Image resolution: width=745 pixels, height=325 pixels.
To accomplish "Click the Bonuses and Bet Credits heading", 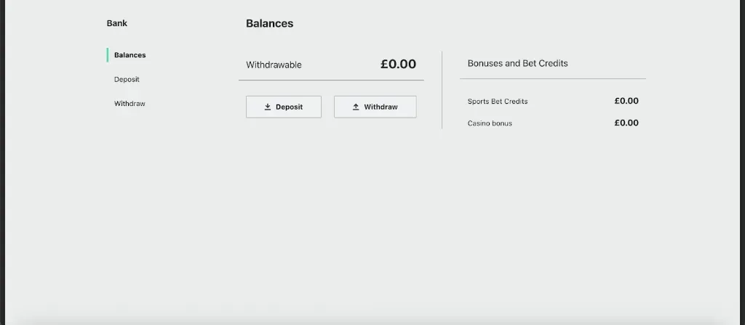I will tap(517, 63).
